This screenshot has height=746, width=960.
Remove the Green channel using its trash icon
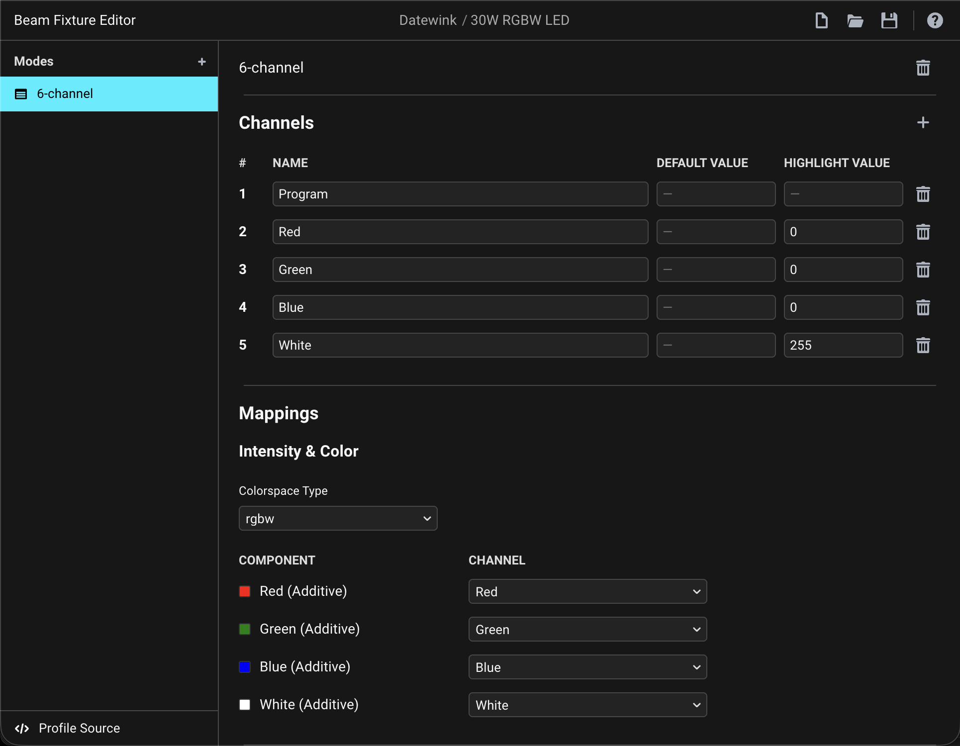point(923,270)
